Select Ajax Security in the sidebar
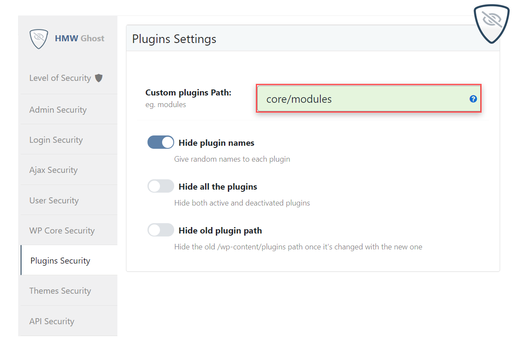This screenshot has height=344, width=516. click(x=53, y=170)
